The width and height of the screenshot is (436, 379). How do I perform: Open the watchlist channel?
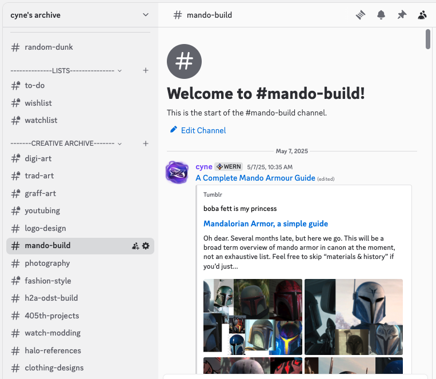[x=80, y=120]
